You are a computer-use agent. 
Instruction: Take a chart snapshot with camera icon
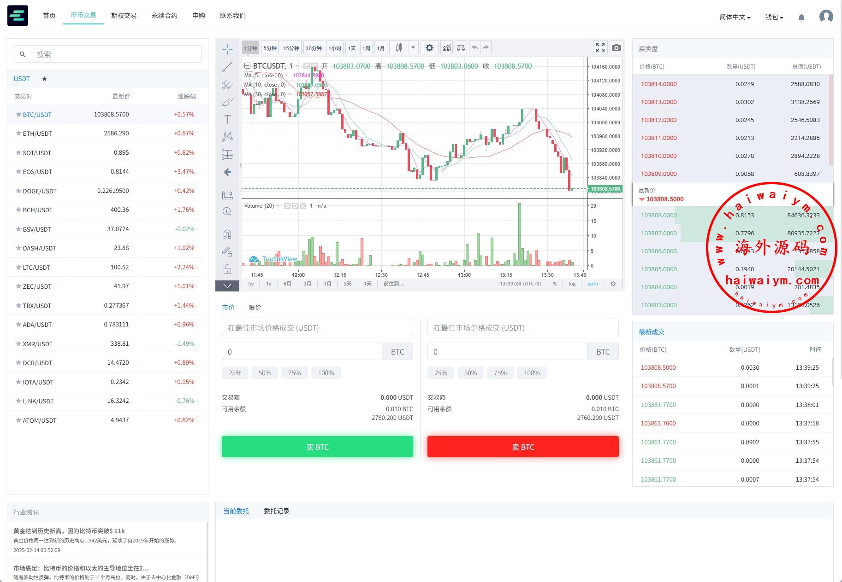(616, 47)
